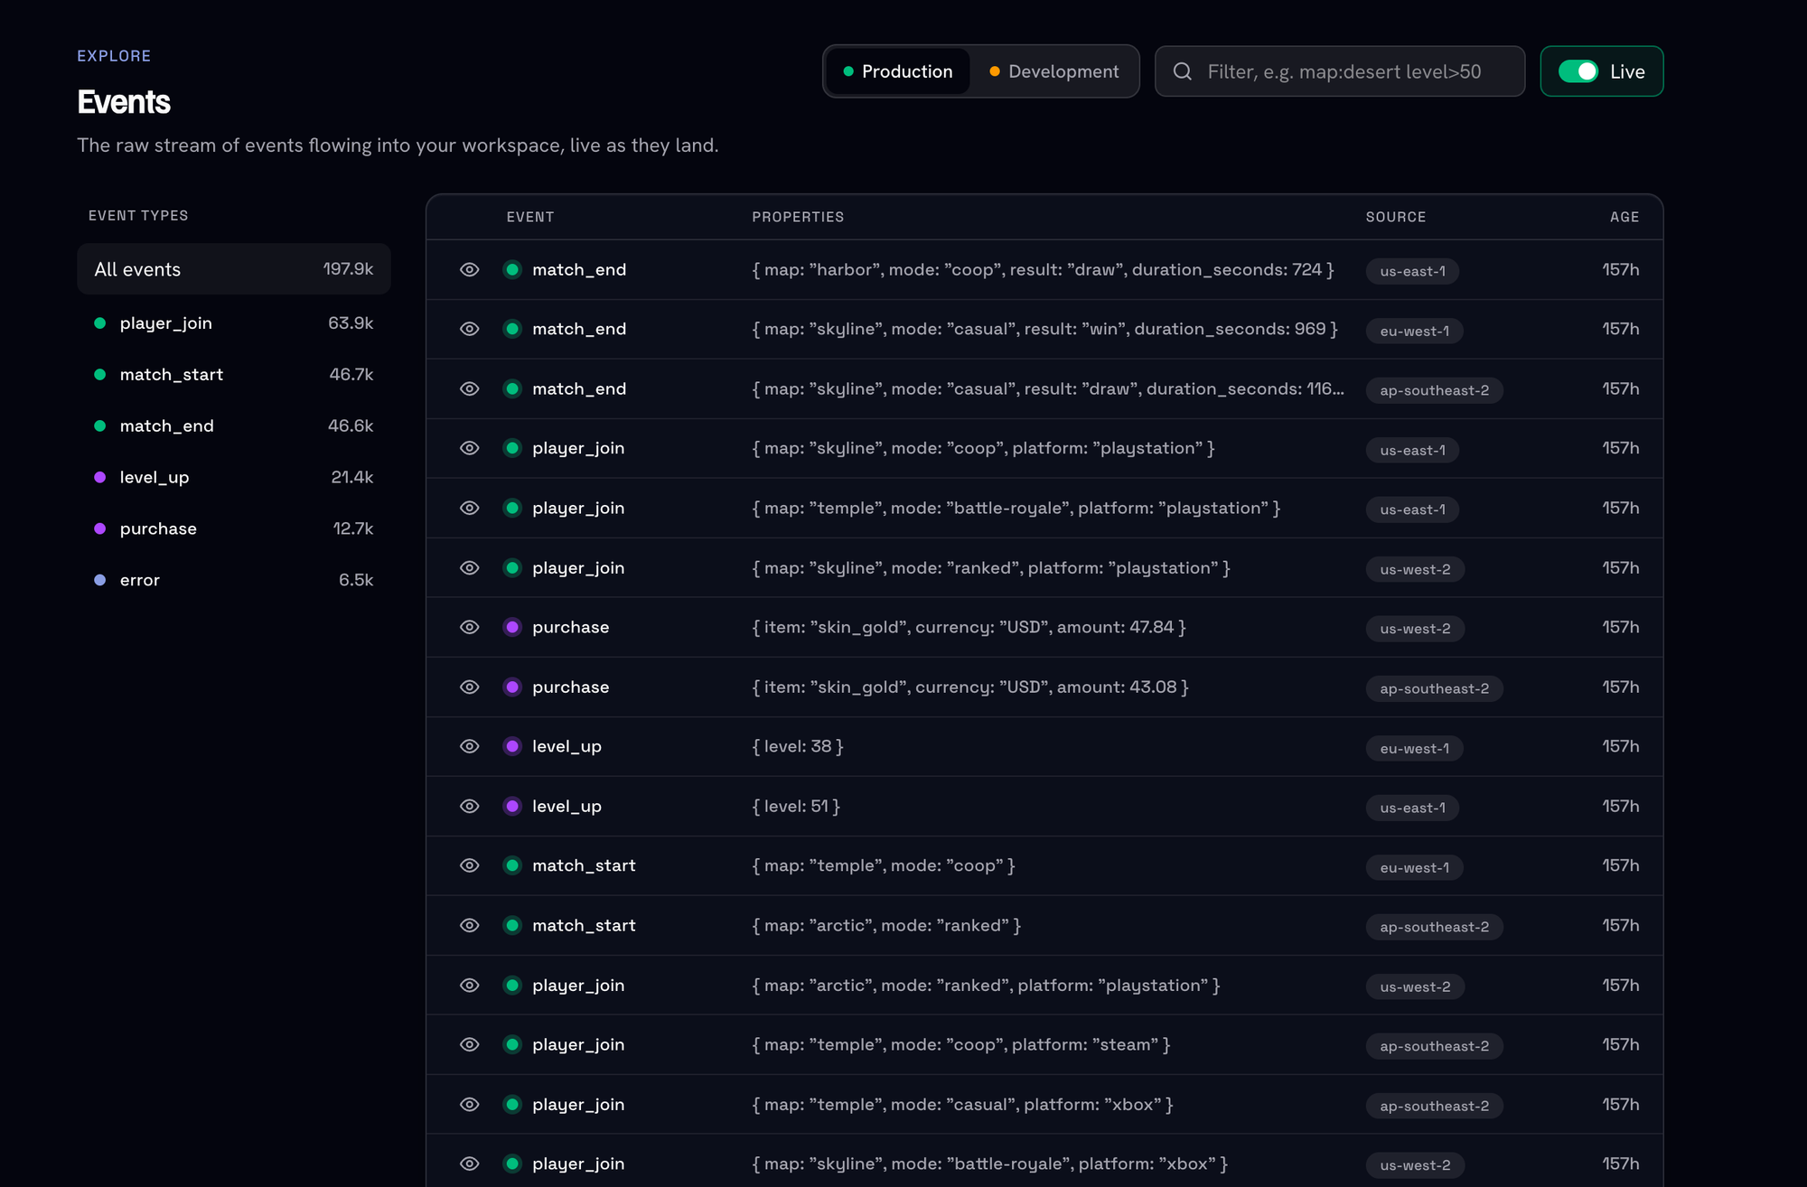This screenshot has height=1187, width=1807.
Task: Click purple color dot beside level_up type
Action: [x=100, y=477]
